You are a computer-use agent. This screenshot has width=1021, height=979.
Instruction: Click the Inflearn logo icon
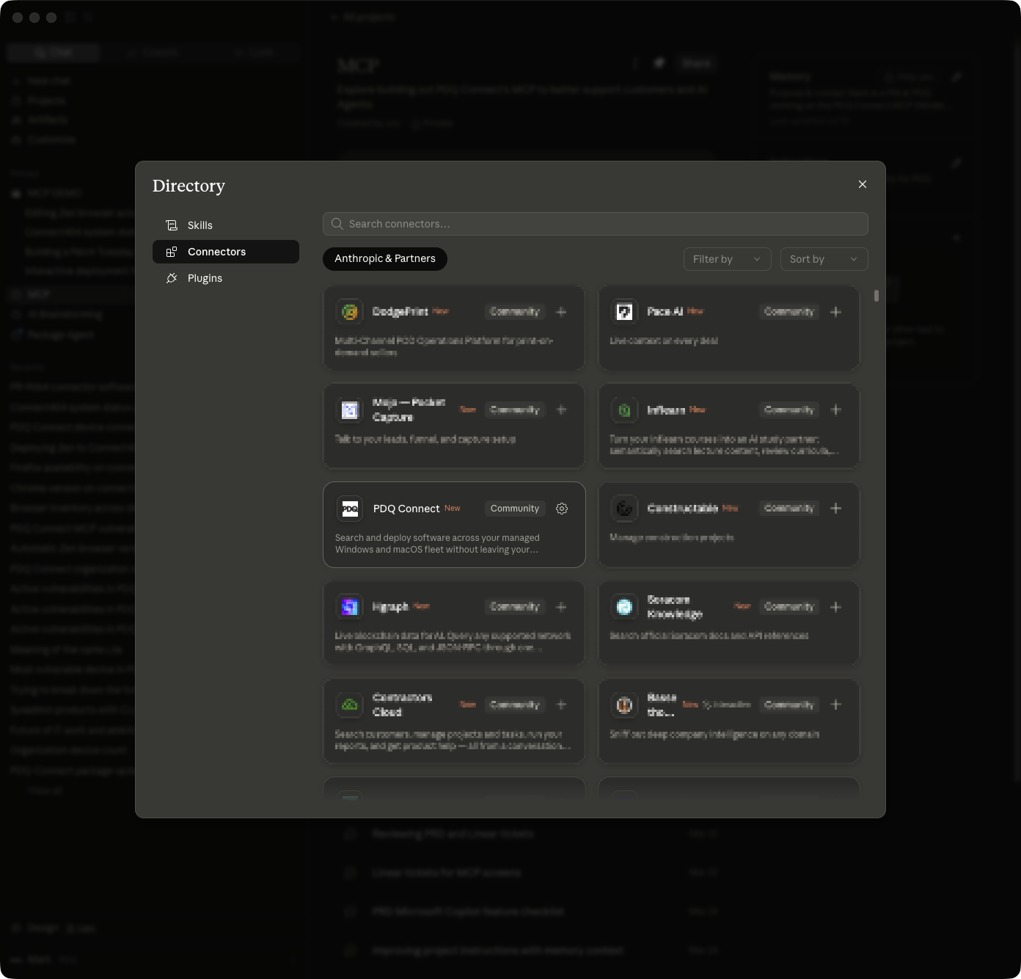tap(624, 410)
